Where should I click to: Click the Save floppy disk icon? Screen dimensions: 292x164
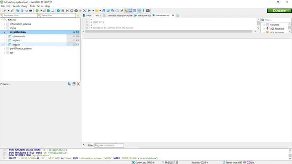[104, 11]
